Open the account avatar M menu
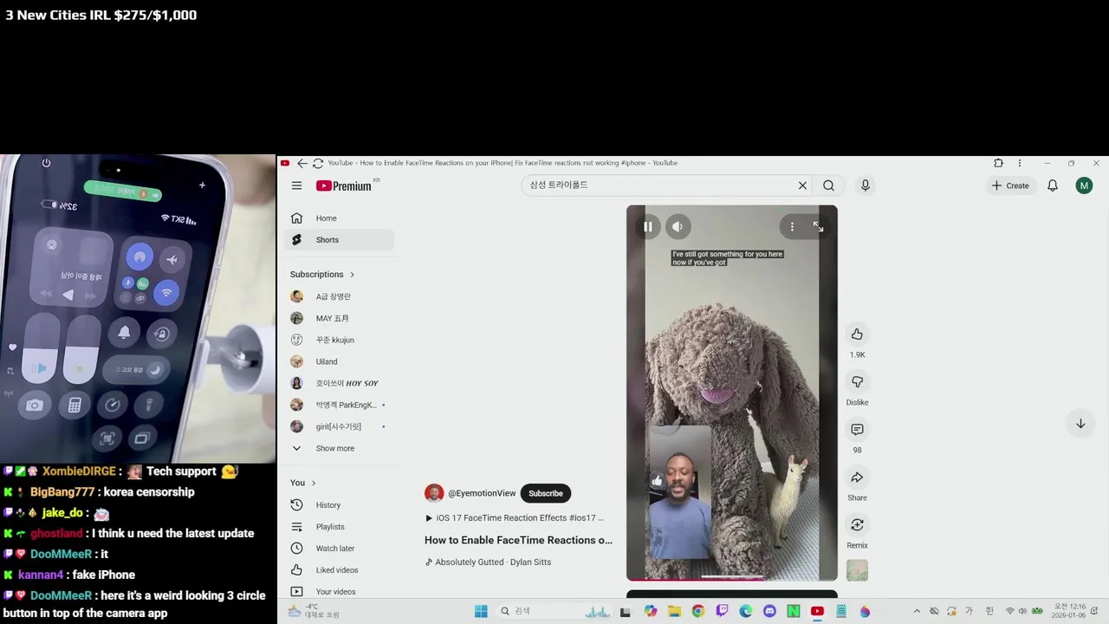The image size is (1109, 624). [x=1084, y=185]
